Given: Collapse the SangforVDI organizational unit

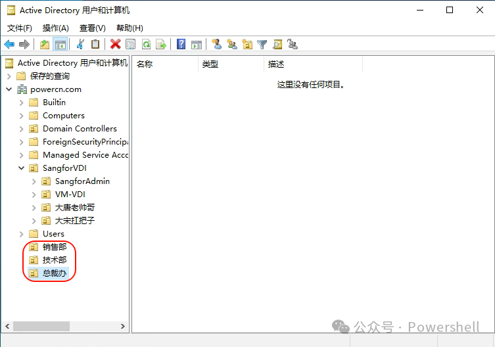Looking at the screenshot, I should pos(22,168).
